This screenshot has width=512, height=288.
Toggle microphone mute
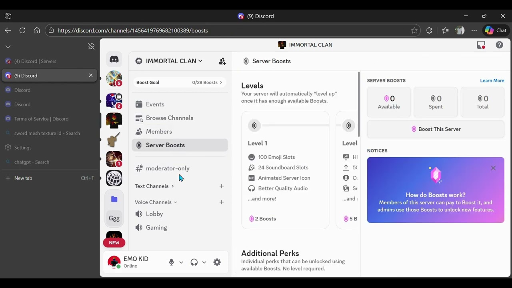171,262
